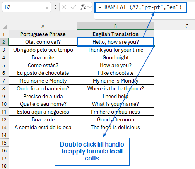Select the Portuguese Phrase header cell
195x169 pixels.
coord(43,34)
